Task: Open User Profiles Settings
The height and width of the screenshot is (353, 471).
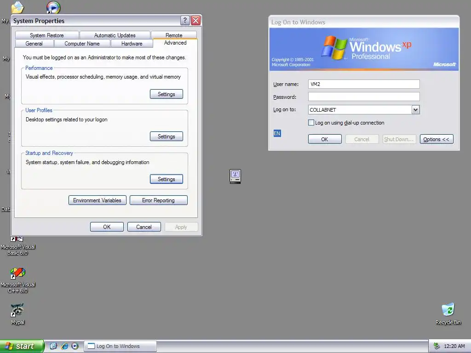Action: (x=167, y=136)
